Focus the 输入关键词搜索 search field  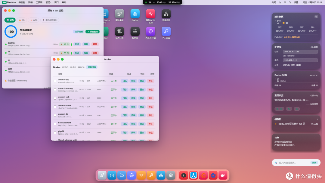(x=294, y=163)
